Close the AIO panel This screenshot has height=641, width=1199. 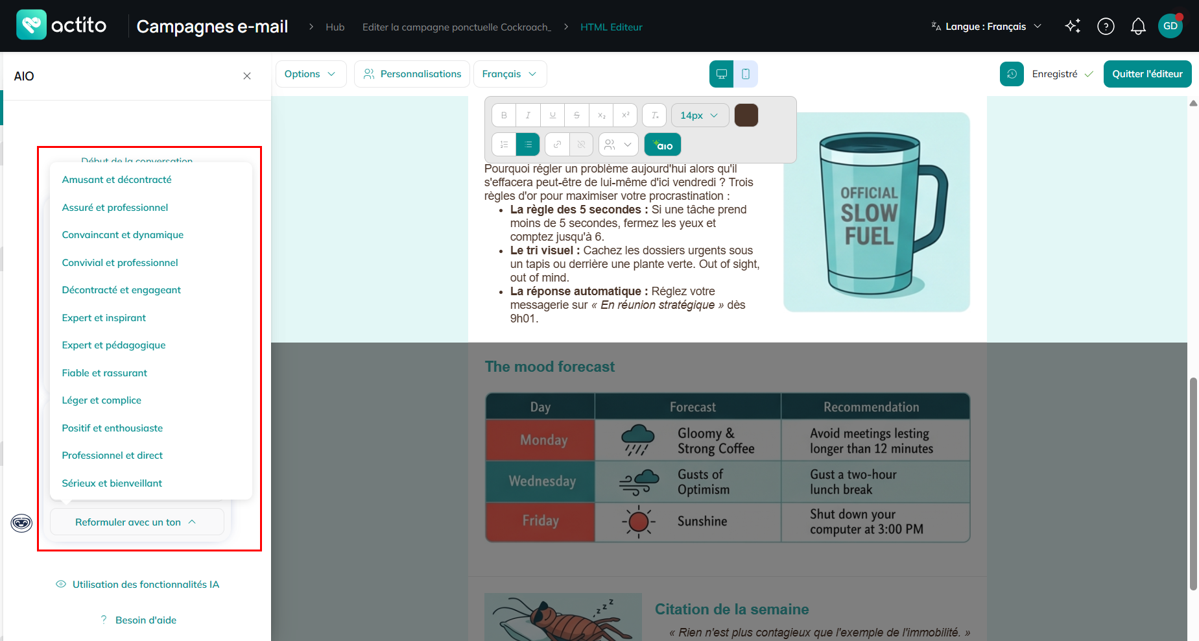247,76
